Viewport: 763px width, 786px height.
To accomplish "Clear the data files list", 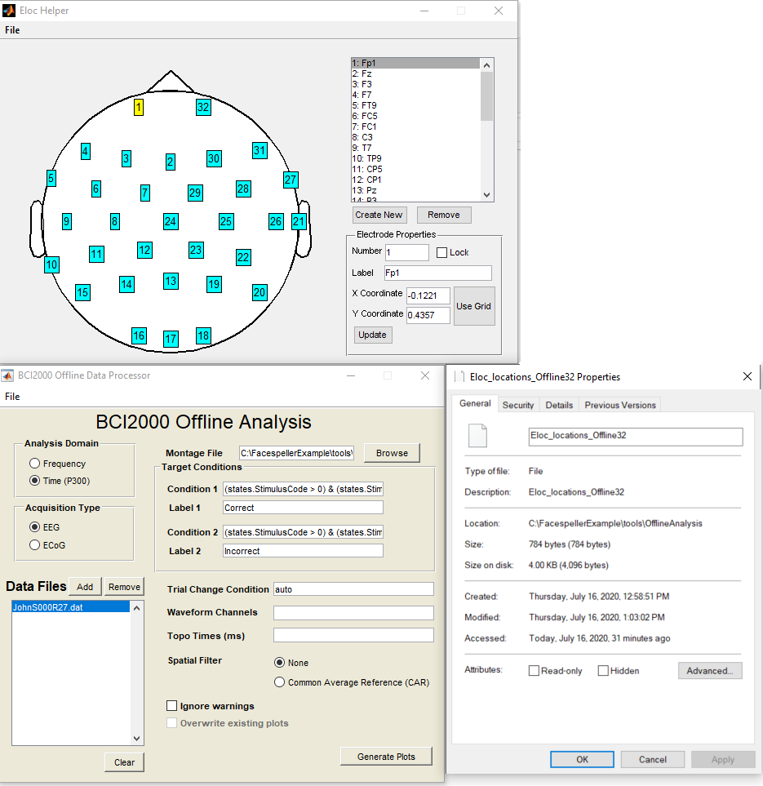I will tap(124, 762).
